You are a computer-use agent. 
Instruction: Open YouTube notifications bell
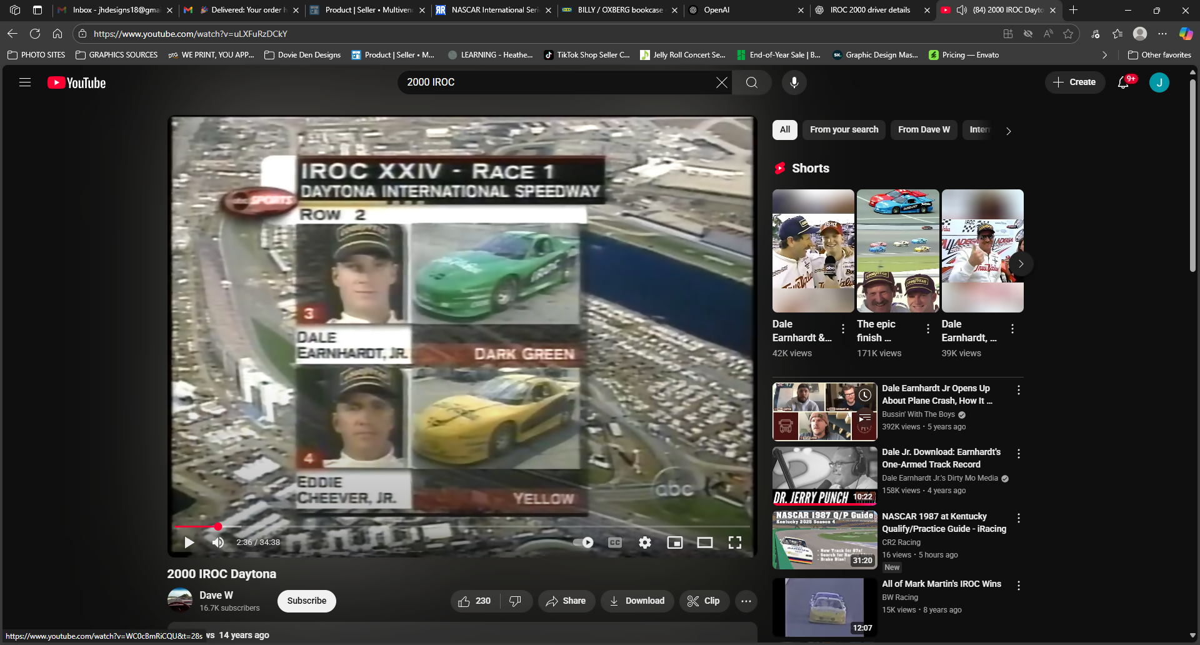click(1124, 82)
